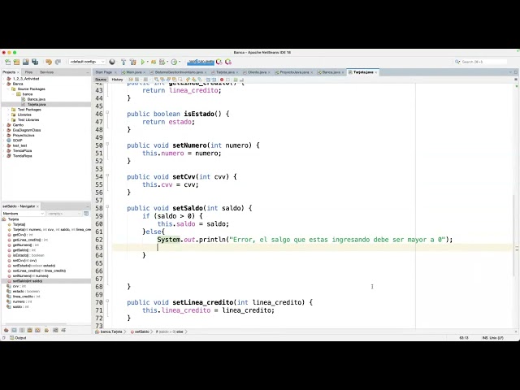This screenshot has width=520, height=390.
Task: Click the Redo toolbar icon
Action: click(58, 62)
